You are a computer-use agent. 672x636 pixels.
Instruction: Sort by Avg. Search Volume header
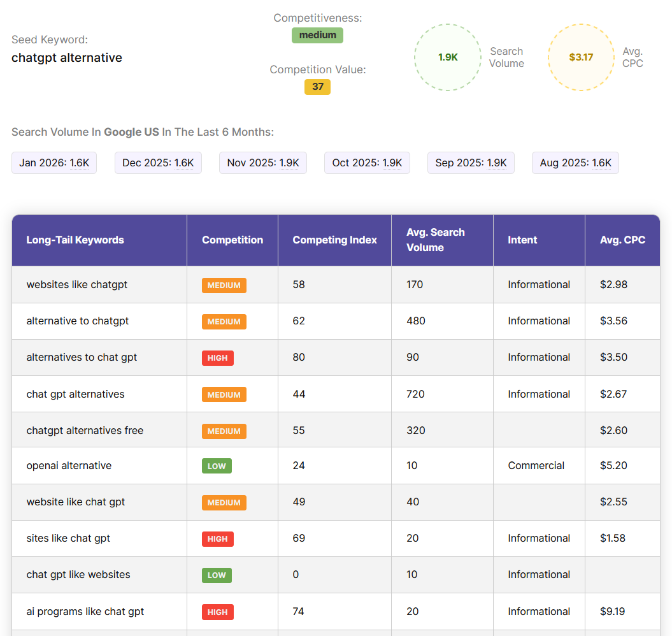(436, 240)
